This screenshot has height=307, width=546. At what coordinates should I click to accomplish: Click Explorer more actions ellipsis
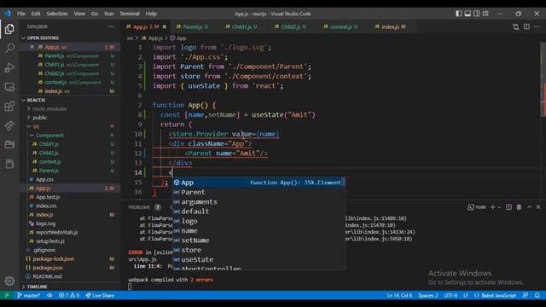[x=111, y=26]
